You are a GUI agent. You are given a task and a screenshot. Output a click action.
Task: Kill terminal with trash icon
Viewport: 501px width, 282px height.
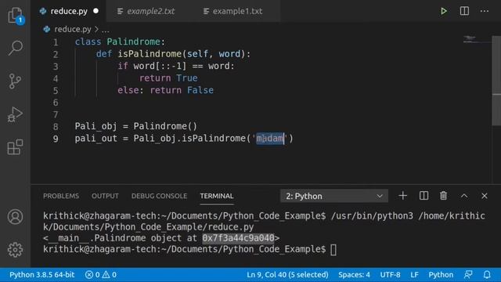[x=444, y=196]
